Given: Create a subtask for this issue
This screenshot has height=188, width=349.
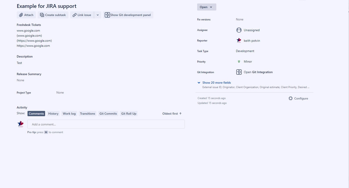Looking at the screenshot, I should (x=53, y=15).
